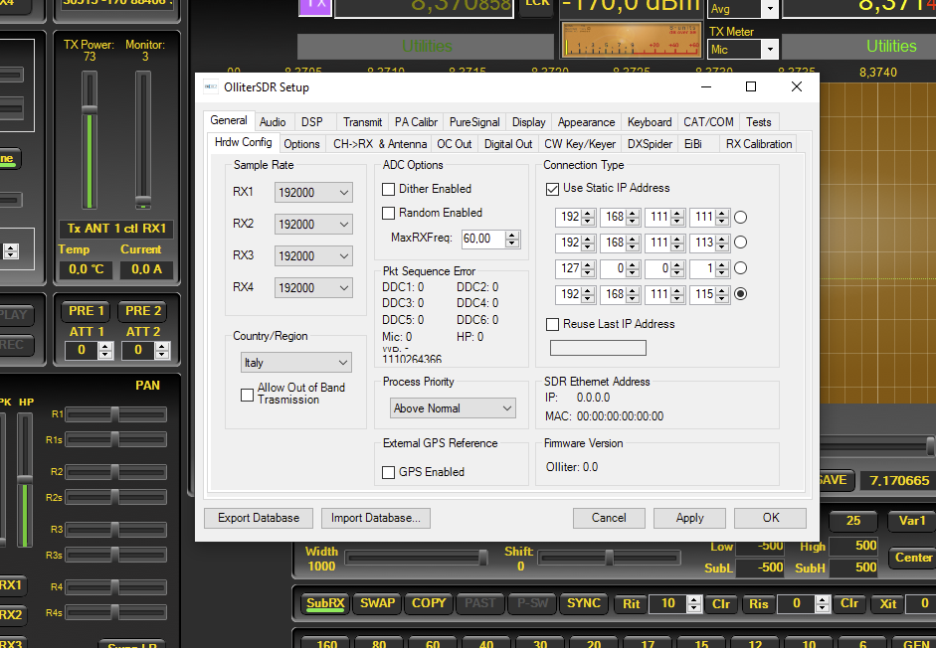Activate the SYNC function

[x=584, y=602]
